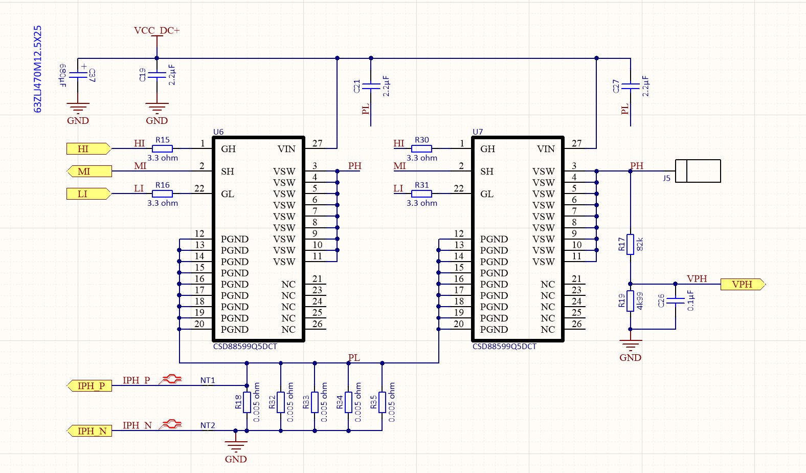The image size is (806, 473).
Task: Click the CSD88599Q5DCT text under U6
Action: click(245, 347)
